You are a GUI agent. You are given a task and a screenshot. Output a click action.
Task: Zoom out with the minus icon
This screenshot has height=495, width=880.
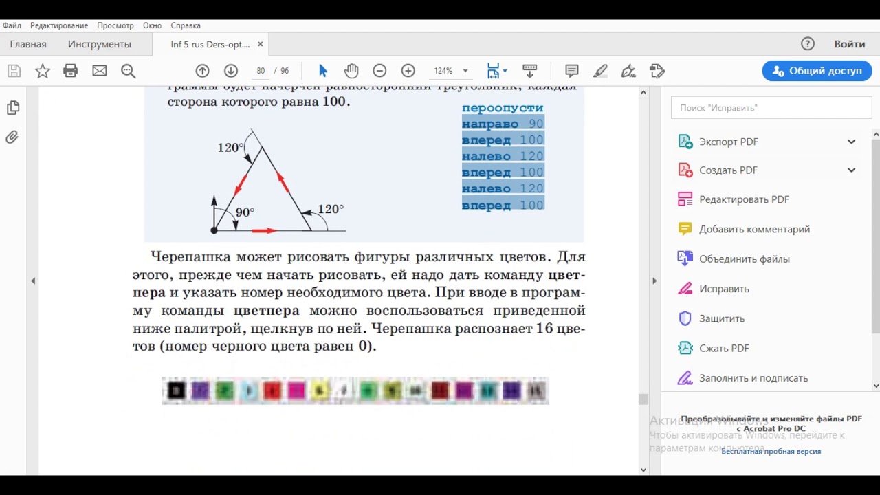(x=379, y=71)
